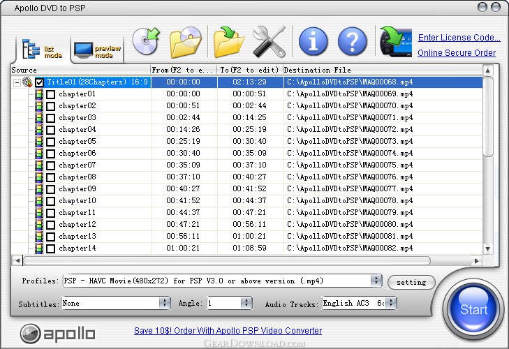Uncheck the Title01 checkbox
Viewport: 509px width, 349px height.
[x=40, y=82]
